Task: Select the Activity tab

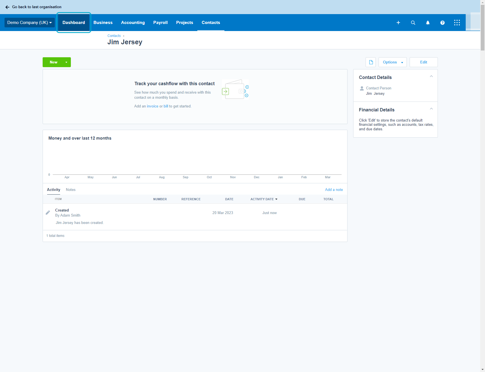Action: coord(54,190)
